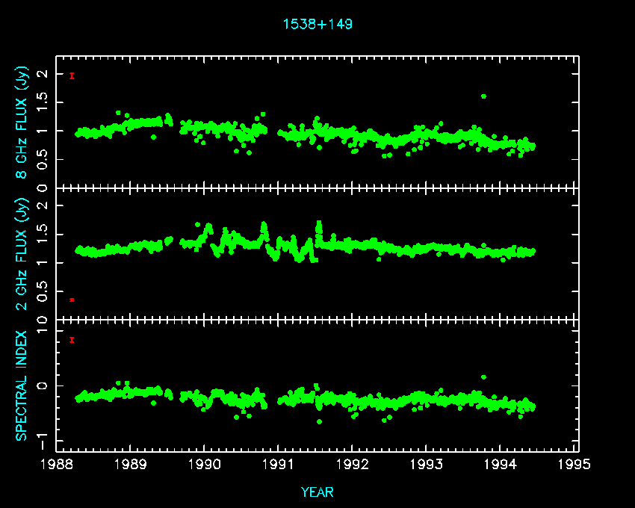Click the red error bar in spectral index panel
The image size is (635, 508).
pos(72,340)
